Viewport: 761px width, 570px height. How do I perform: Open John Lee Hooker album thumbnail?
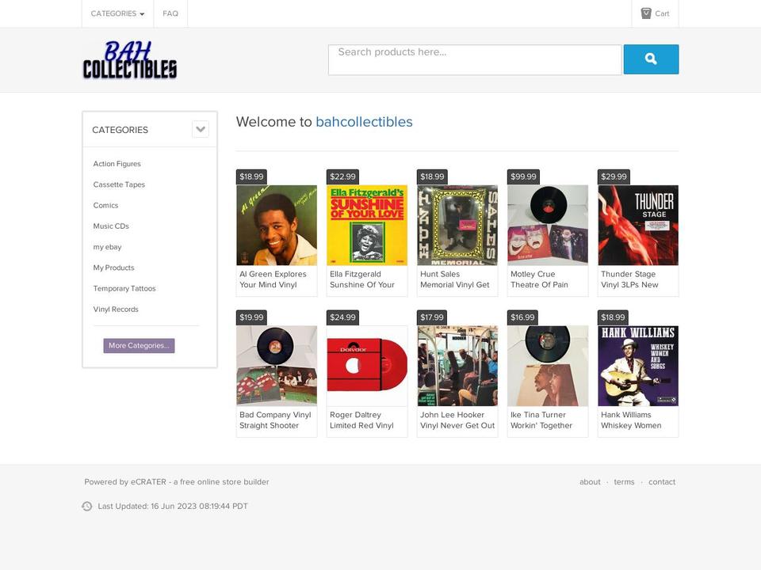[457, 366]
